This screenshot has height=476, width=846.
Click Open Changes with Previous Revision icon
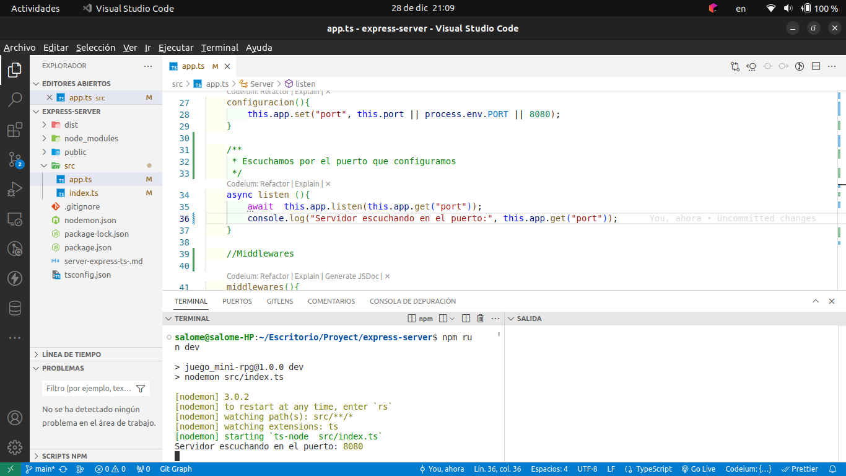tap(751, 66)
